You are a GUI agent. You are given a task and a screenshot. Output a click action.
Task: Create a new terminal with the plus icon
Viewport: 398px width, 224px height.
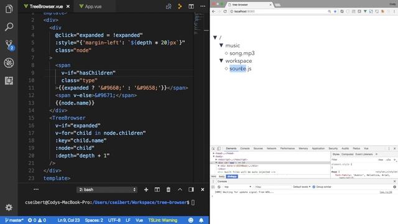(146, 189)
